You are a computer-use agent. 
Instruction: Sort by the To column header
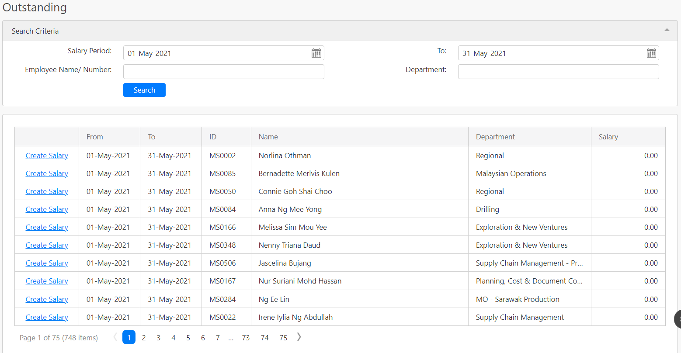coord(171,137)
